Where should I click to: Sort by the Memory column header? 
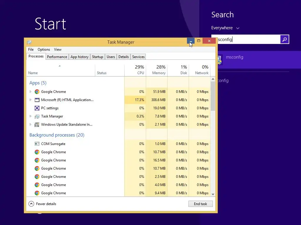click(157, 70)
